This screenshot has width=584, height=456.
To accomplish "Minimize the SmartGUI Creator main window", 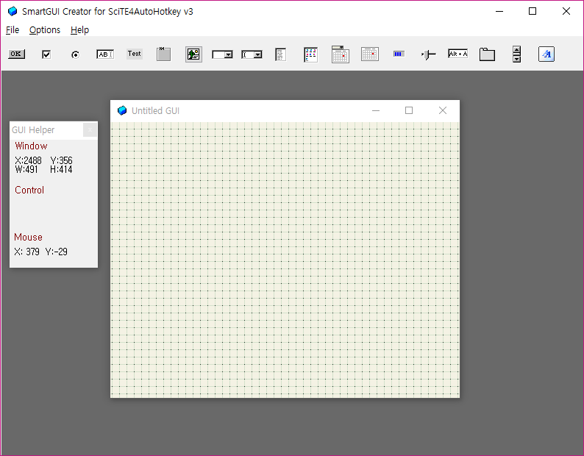I will (x=499, y=11).
